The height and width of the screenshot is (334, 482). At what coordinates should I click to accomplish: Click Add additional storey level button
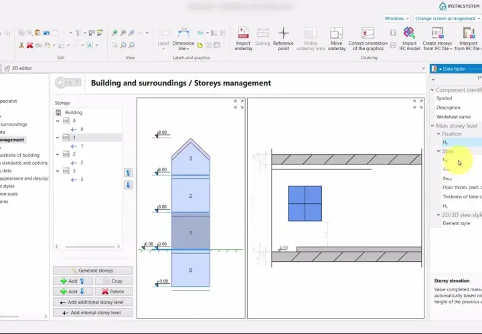(x=93, y=302)
